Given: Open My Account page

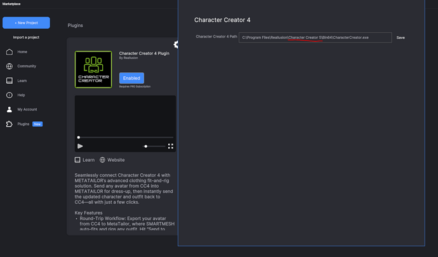Looking at the screenshot, I should pos(27,109).
